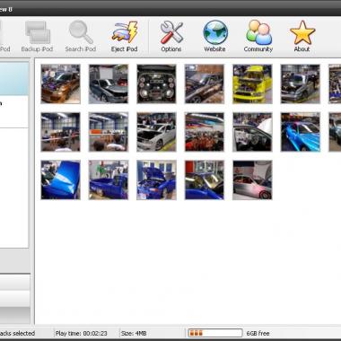Viewport: 341px width, 341px height.
Task: Click the Play time 00:02:23 status text
Action: (x=82, y=333)
